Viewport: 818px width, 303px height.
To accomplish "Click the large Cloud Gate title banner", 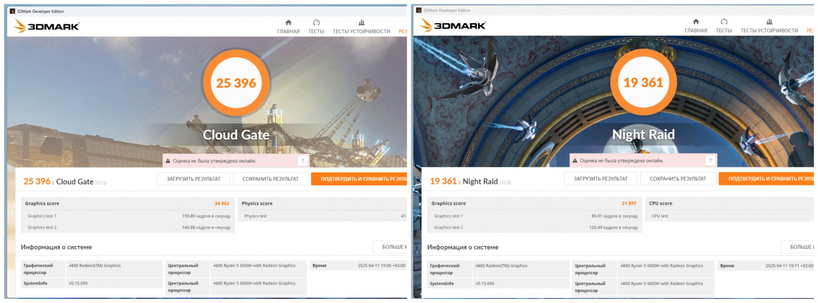I will [x=236, y=135].
